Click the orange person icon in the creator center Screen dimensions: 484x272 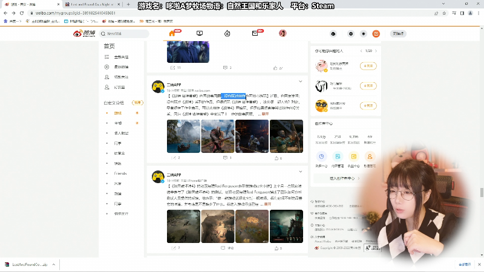[x=370, y=157]
